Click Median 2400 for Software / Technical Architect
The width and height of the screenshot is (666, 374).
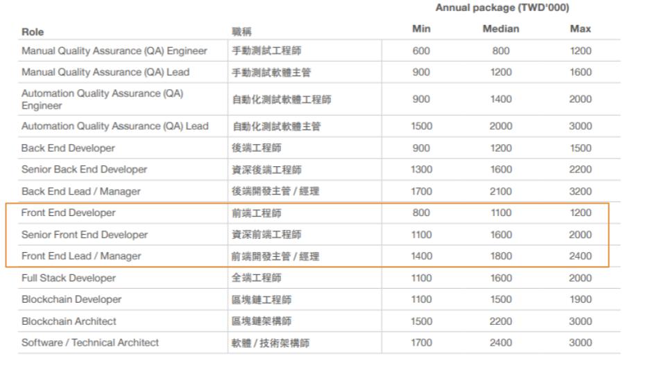501,343
